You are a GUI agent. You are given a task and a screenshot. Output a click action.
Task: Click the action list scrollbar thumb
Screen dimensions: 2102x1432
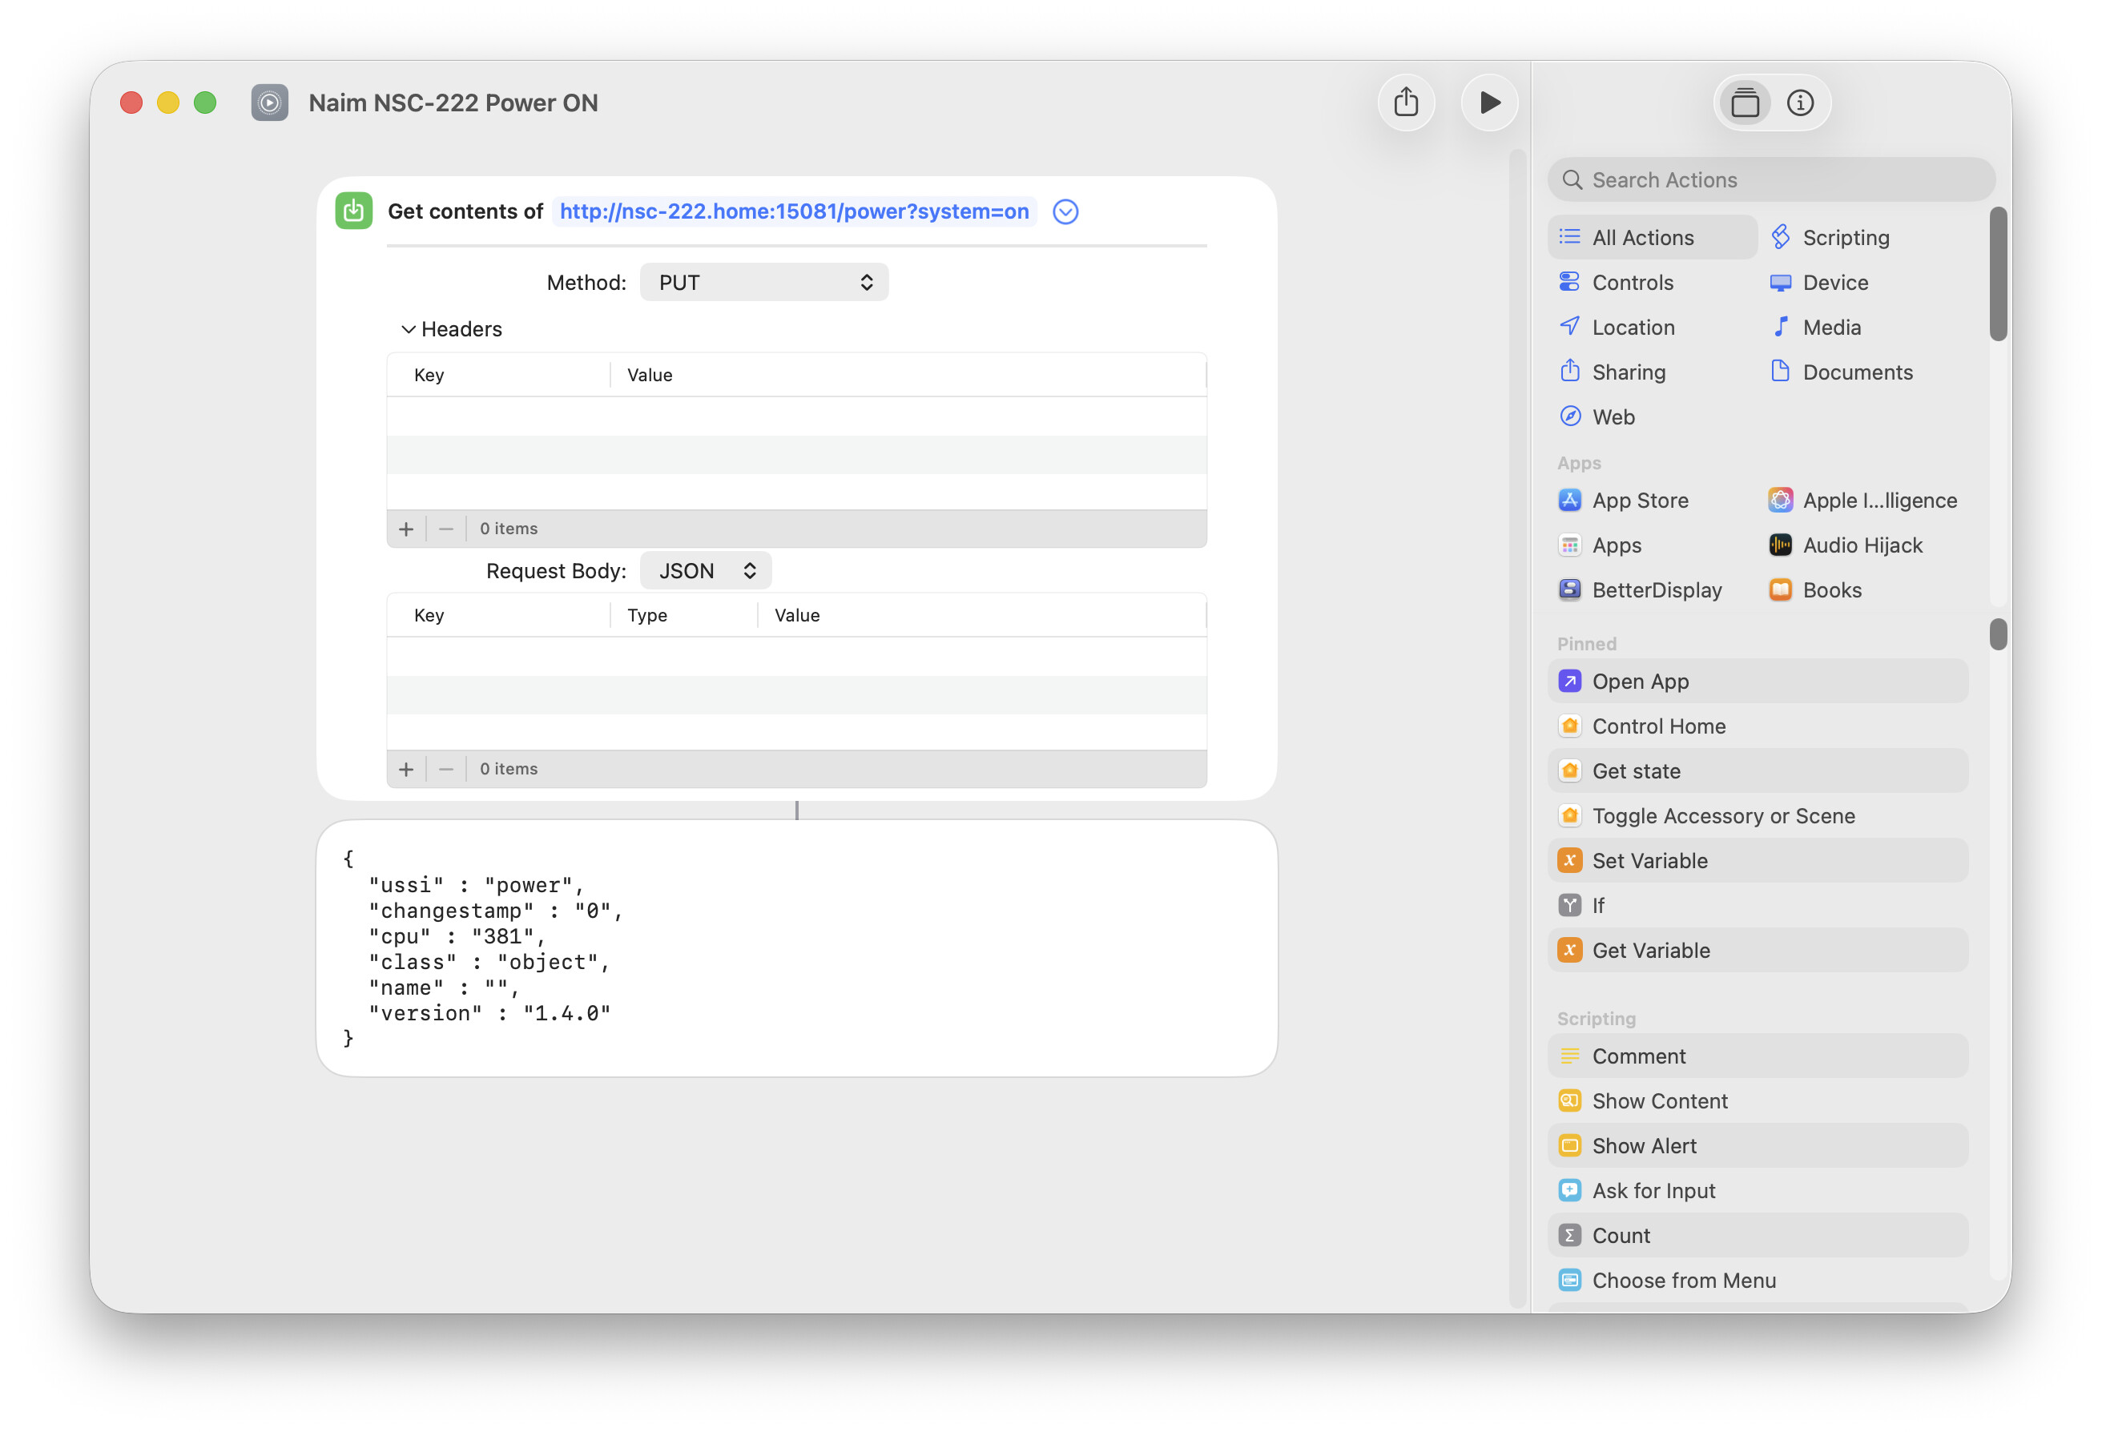(x=1998, y=634)
